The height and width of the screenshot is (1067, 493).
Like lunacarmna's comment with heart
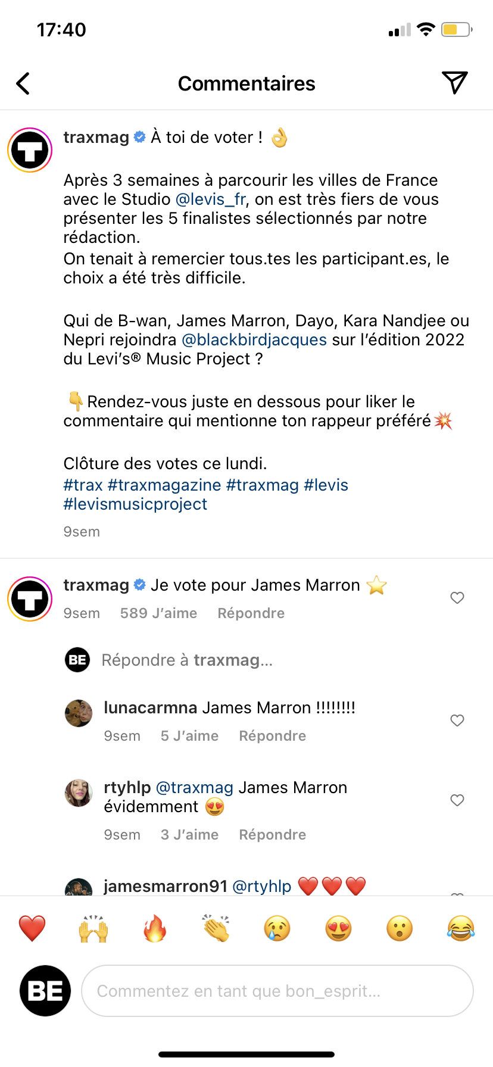[x=457, y=720]
